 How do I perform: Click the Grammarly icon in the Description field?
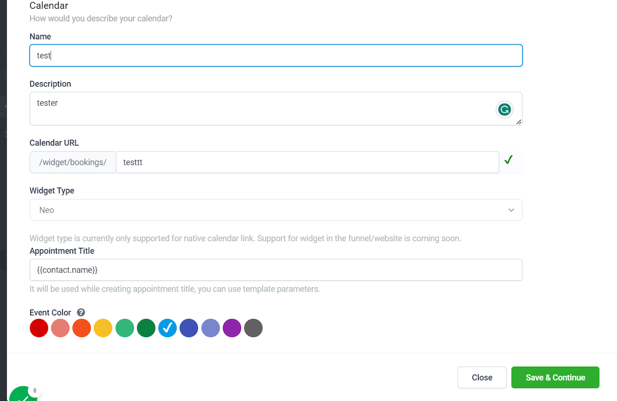tap(504, 110)
